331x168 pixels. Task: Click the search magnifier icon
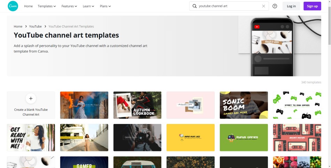click(x=195, y=6)
